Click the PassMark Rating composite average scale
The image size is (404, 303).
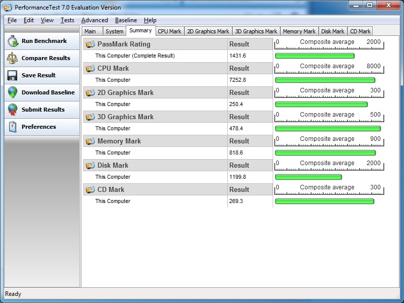click(329, 44)
